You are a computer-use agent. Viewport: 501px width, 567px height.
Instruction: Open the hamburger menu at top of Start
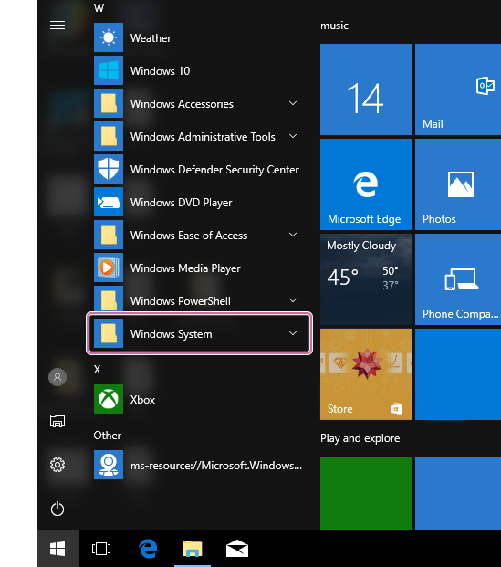(x=57, y=25)
